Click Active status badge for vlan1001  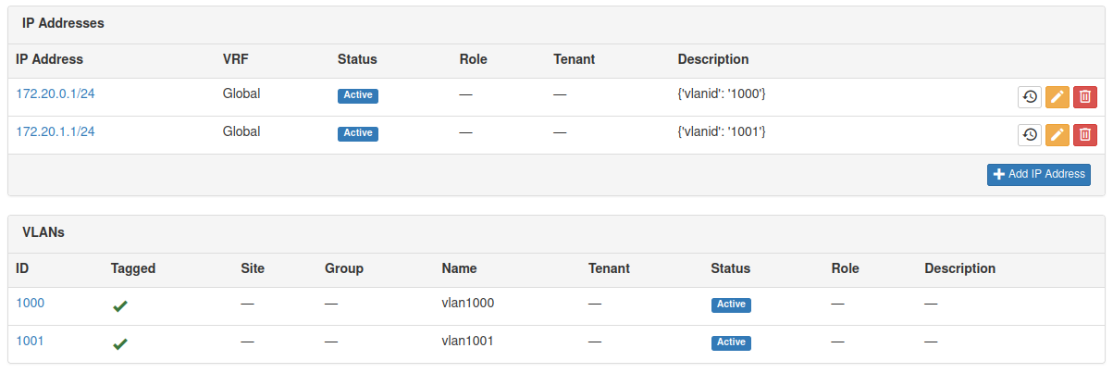pos(731,342)
